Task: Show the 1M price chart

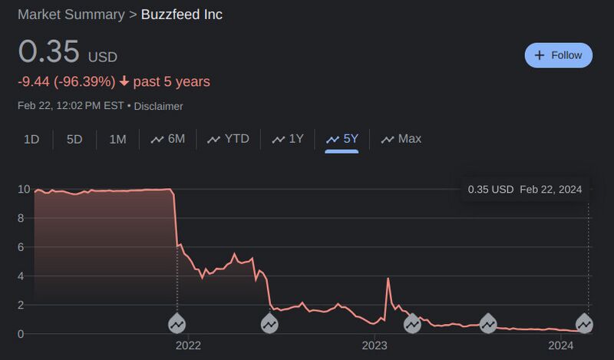Action: click(x=117, y=139)
